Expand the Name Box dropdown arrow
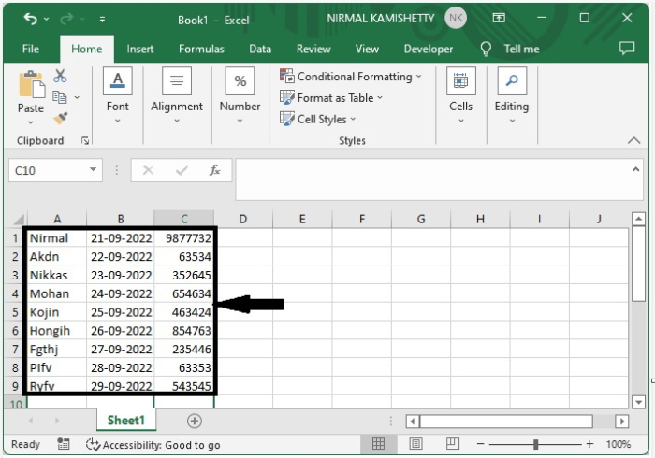 click(93, 170)
